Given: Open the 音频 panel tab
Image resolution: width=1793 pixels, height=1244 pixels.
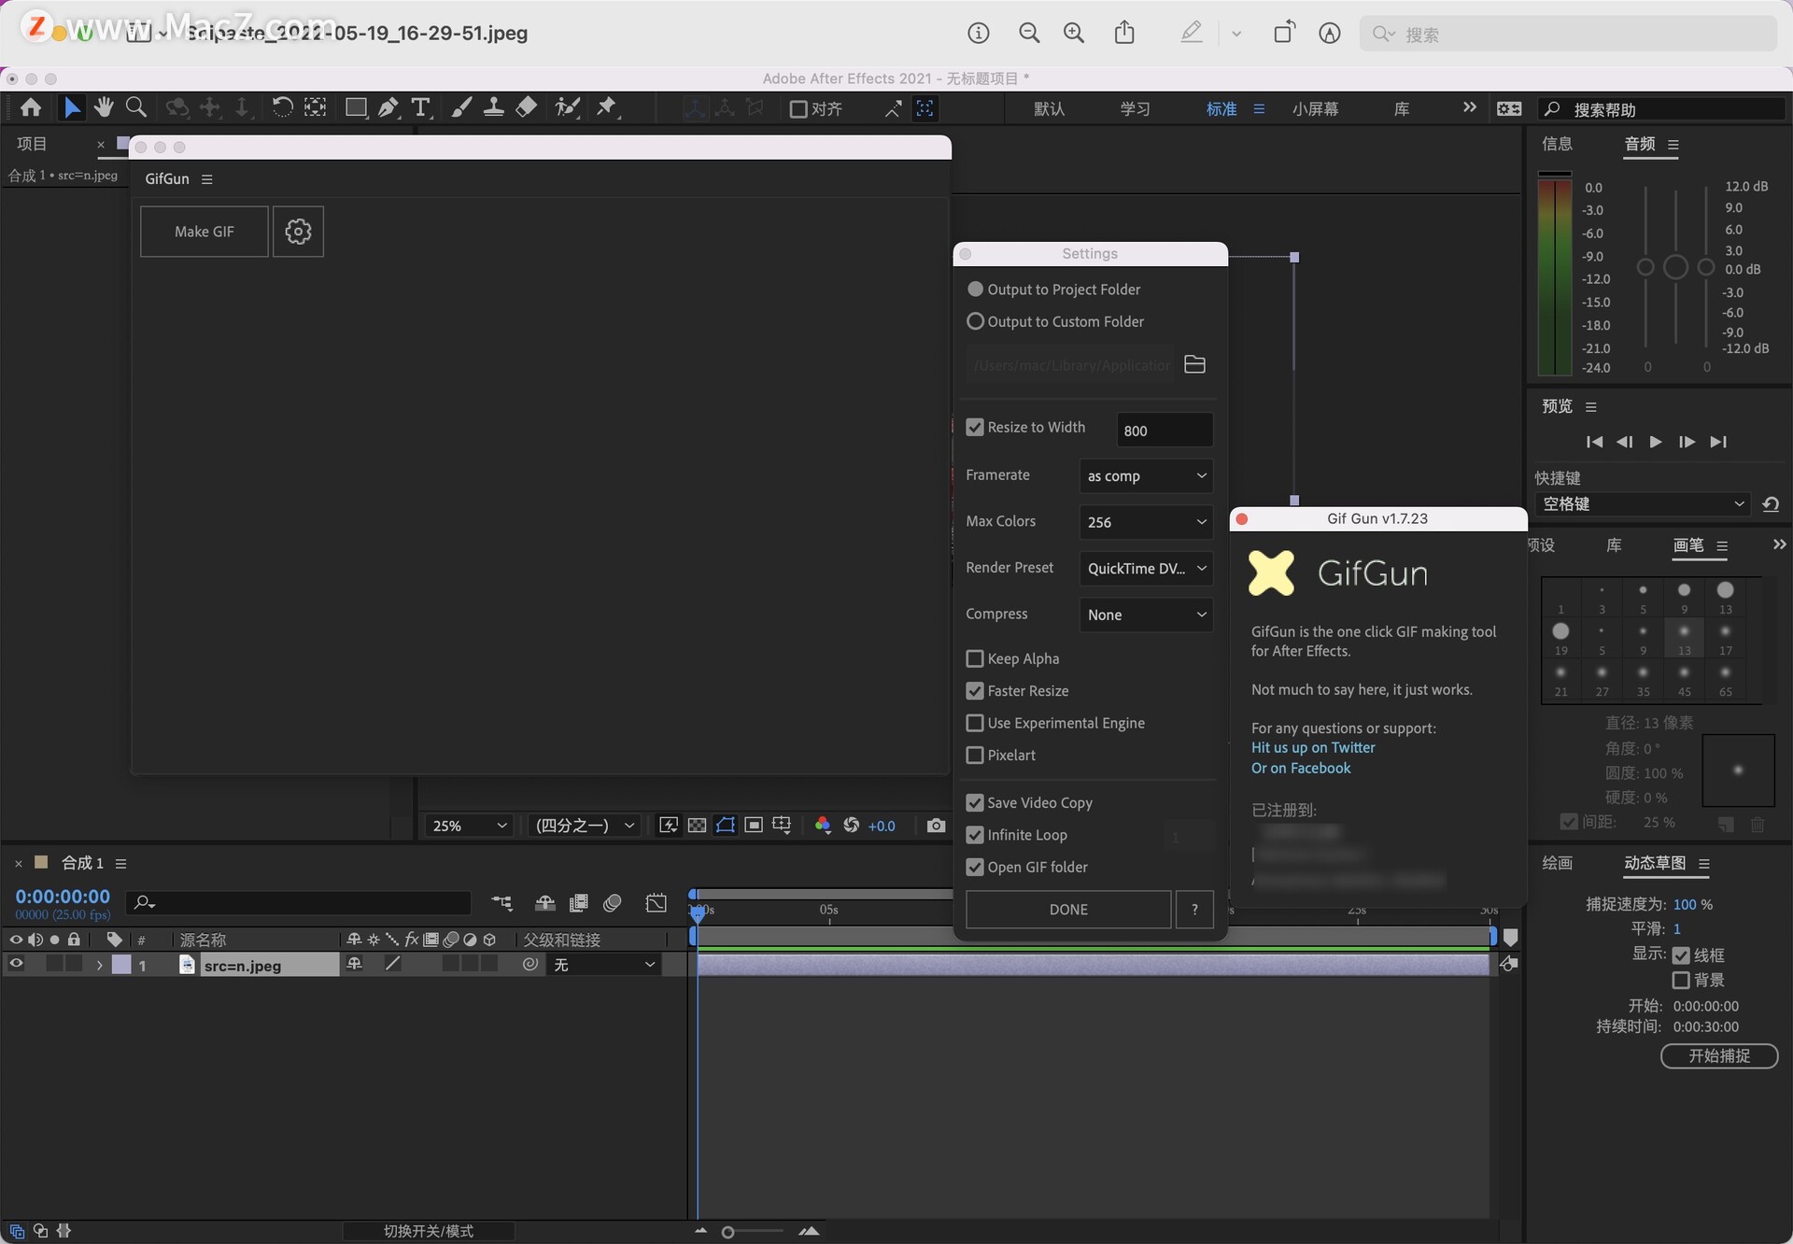Looking at the screenshot, I should [1640, 144].
